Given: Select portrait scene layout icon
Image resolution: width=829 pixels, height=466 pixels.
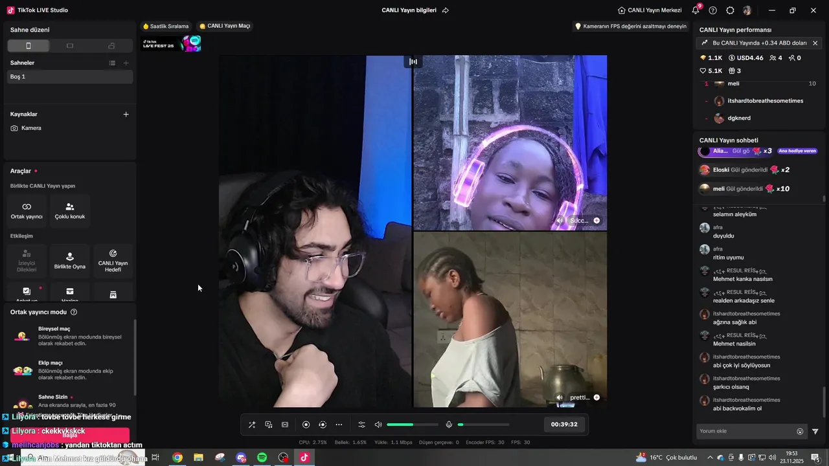Looking at the screenshot, I should [28, 46].
